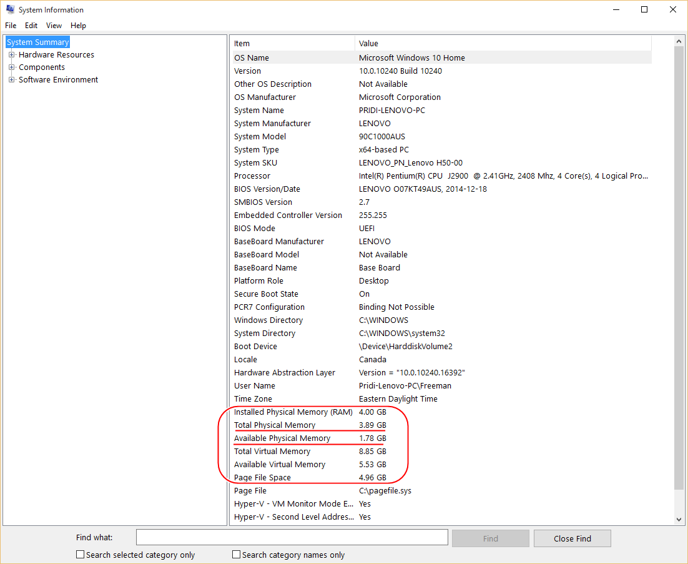The height and width of the screenshot is (564, 688).
Task: Select the Available Physical Memory row
Action: (x=442, y=438)
